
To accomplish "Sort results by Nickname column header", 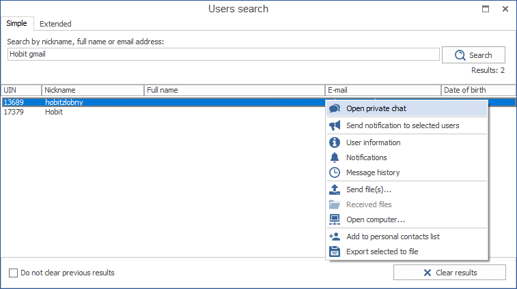I will (92, 90).
